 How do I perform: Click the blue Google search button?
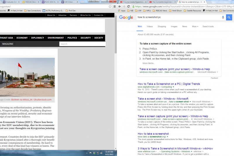pyautogui.click(x=229, y=18)
